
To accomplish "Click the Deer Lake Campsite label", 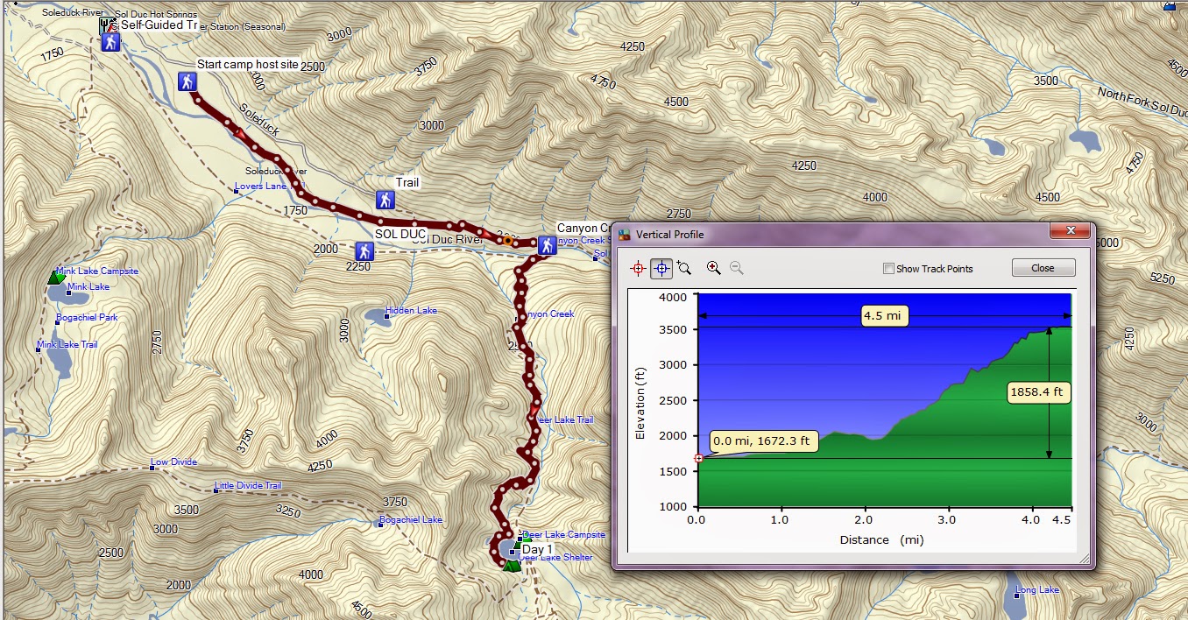I will 563,535.
